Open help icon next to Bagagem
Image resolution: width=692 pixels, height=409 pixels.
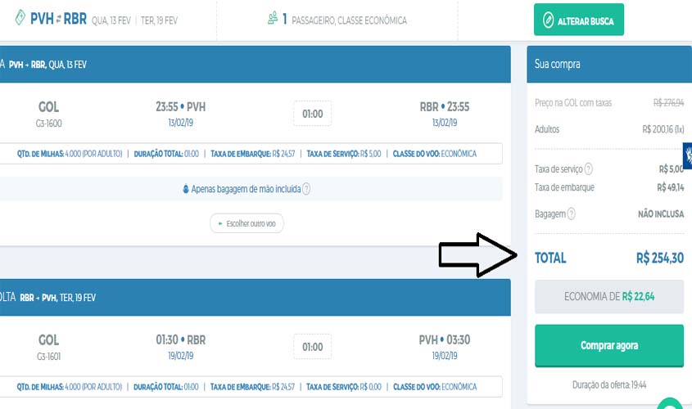point(571,213)
